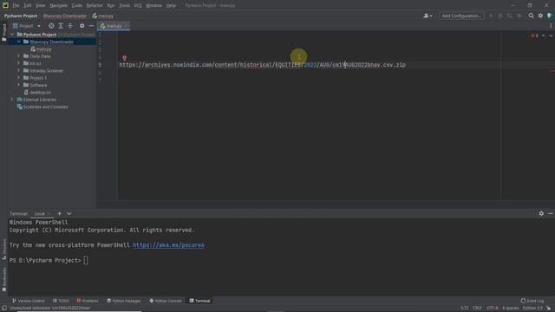This screenshot has width=555, height=312.
Task: Go to next highlighted error arrow
Action: click(551, 36)
